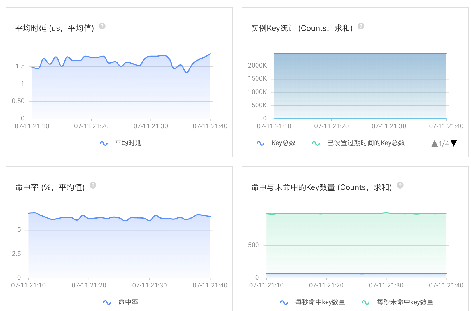Image resolution: width=471 pixels, height=311 pixels.
Task: Click the 500 axis label in hit/miss chart
Action: point(253,245)
